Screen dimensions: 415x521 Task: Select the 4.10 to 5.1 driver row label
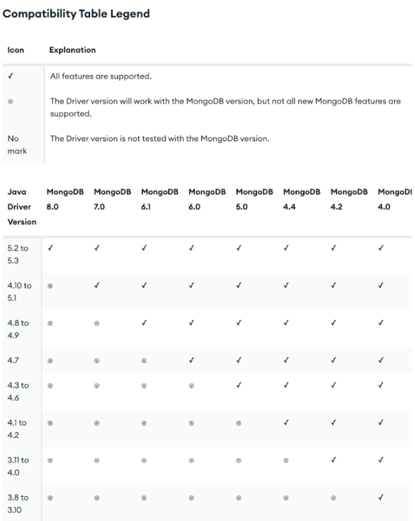[19, 292]
